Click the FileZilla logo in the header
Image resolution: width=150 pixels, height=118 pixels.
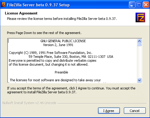pyautogui.click(x=140, y=17)
